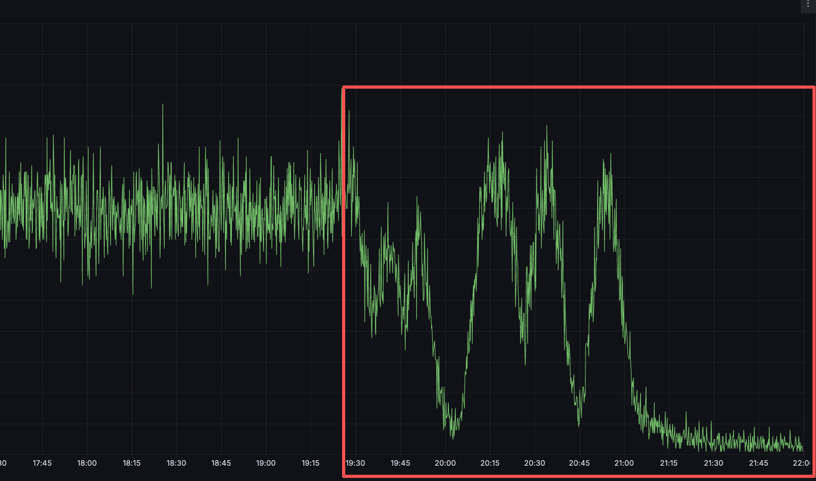Select the 18:45 tick label
Image resolution: width=816 pixels, height=481 pixels.
coord(221,463)
